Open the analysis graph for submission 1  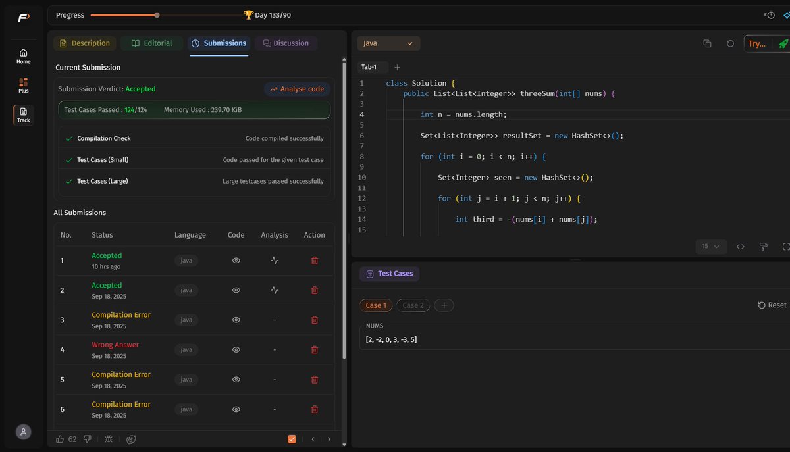click(275, 261)
